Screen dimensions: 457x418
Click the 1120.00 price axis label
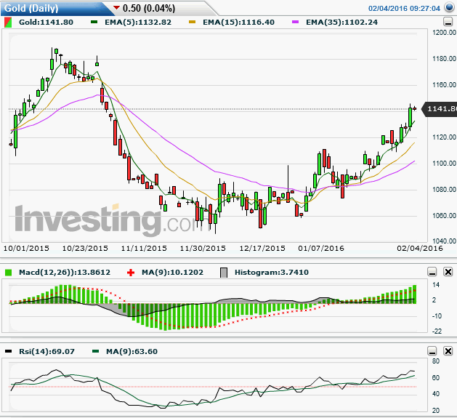tap(444, 137)
